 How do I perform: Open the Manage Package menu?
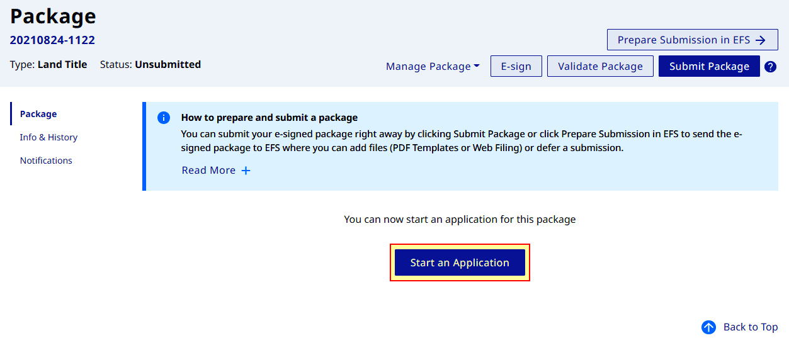433,66
